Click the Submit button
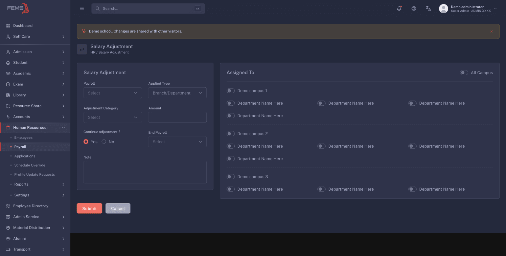Screen dimensions: 506x256 coord(89,208)
